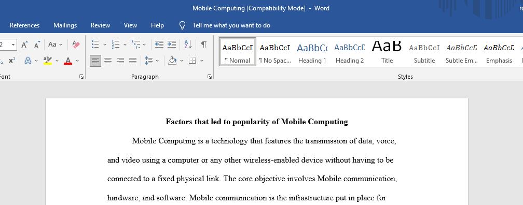Open the References ribbon tab
523x205 pixels.
(x=25, y=25)
